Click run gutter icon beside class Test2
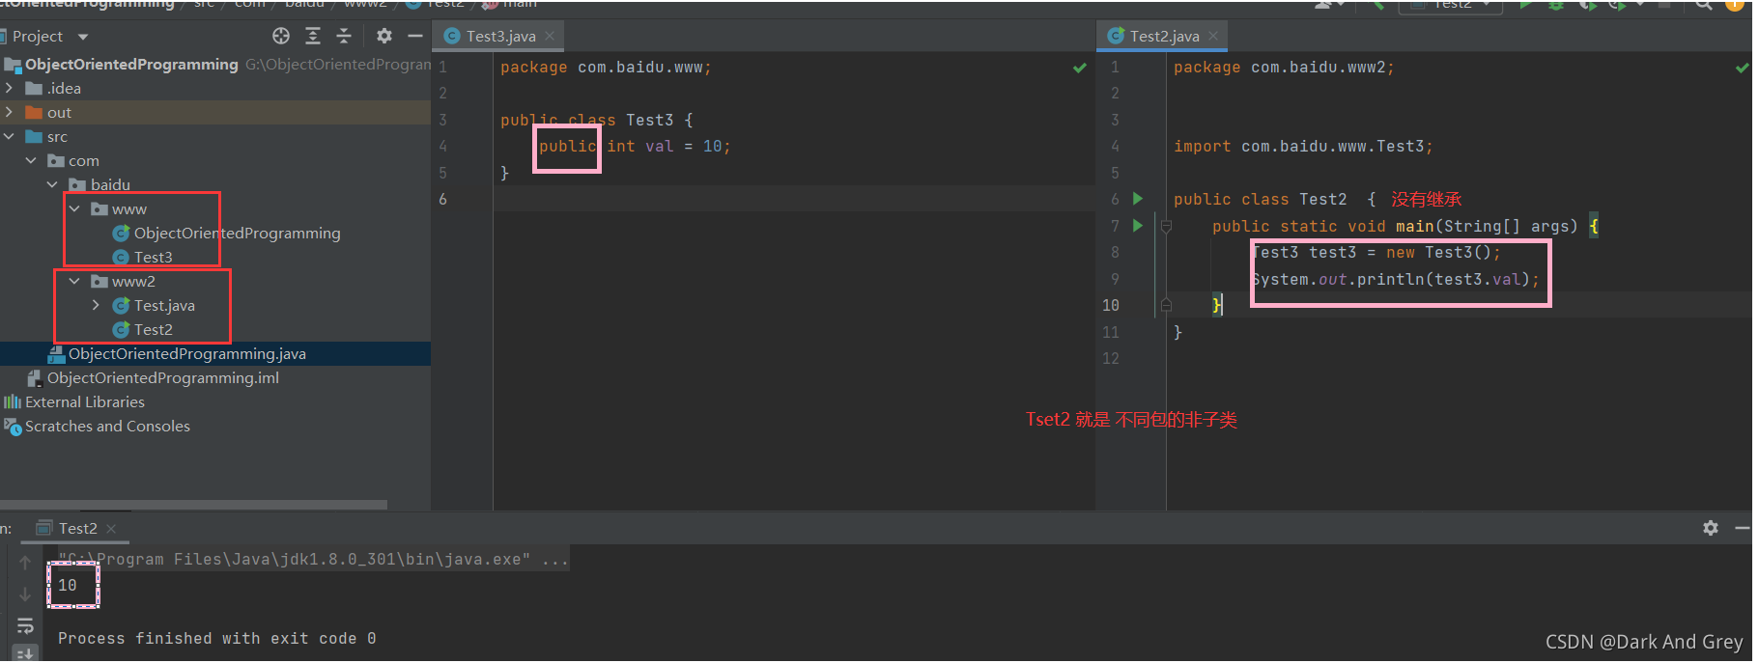 point(1138,199)
